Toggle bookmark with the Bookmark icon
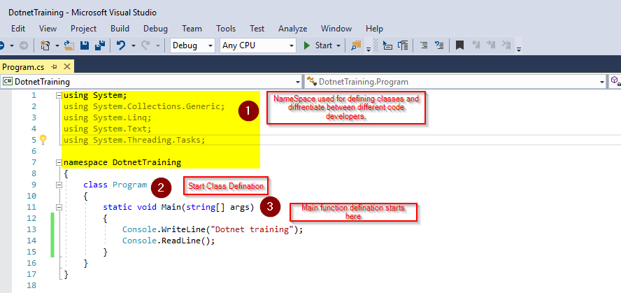The height and width of the screenshot is (293, 621). click(459, 45)
